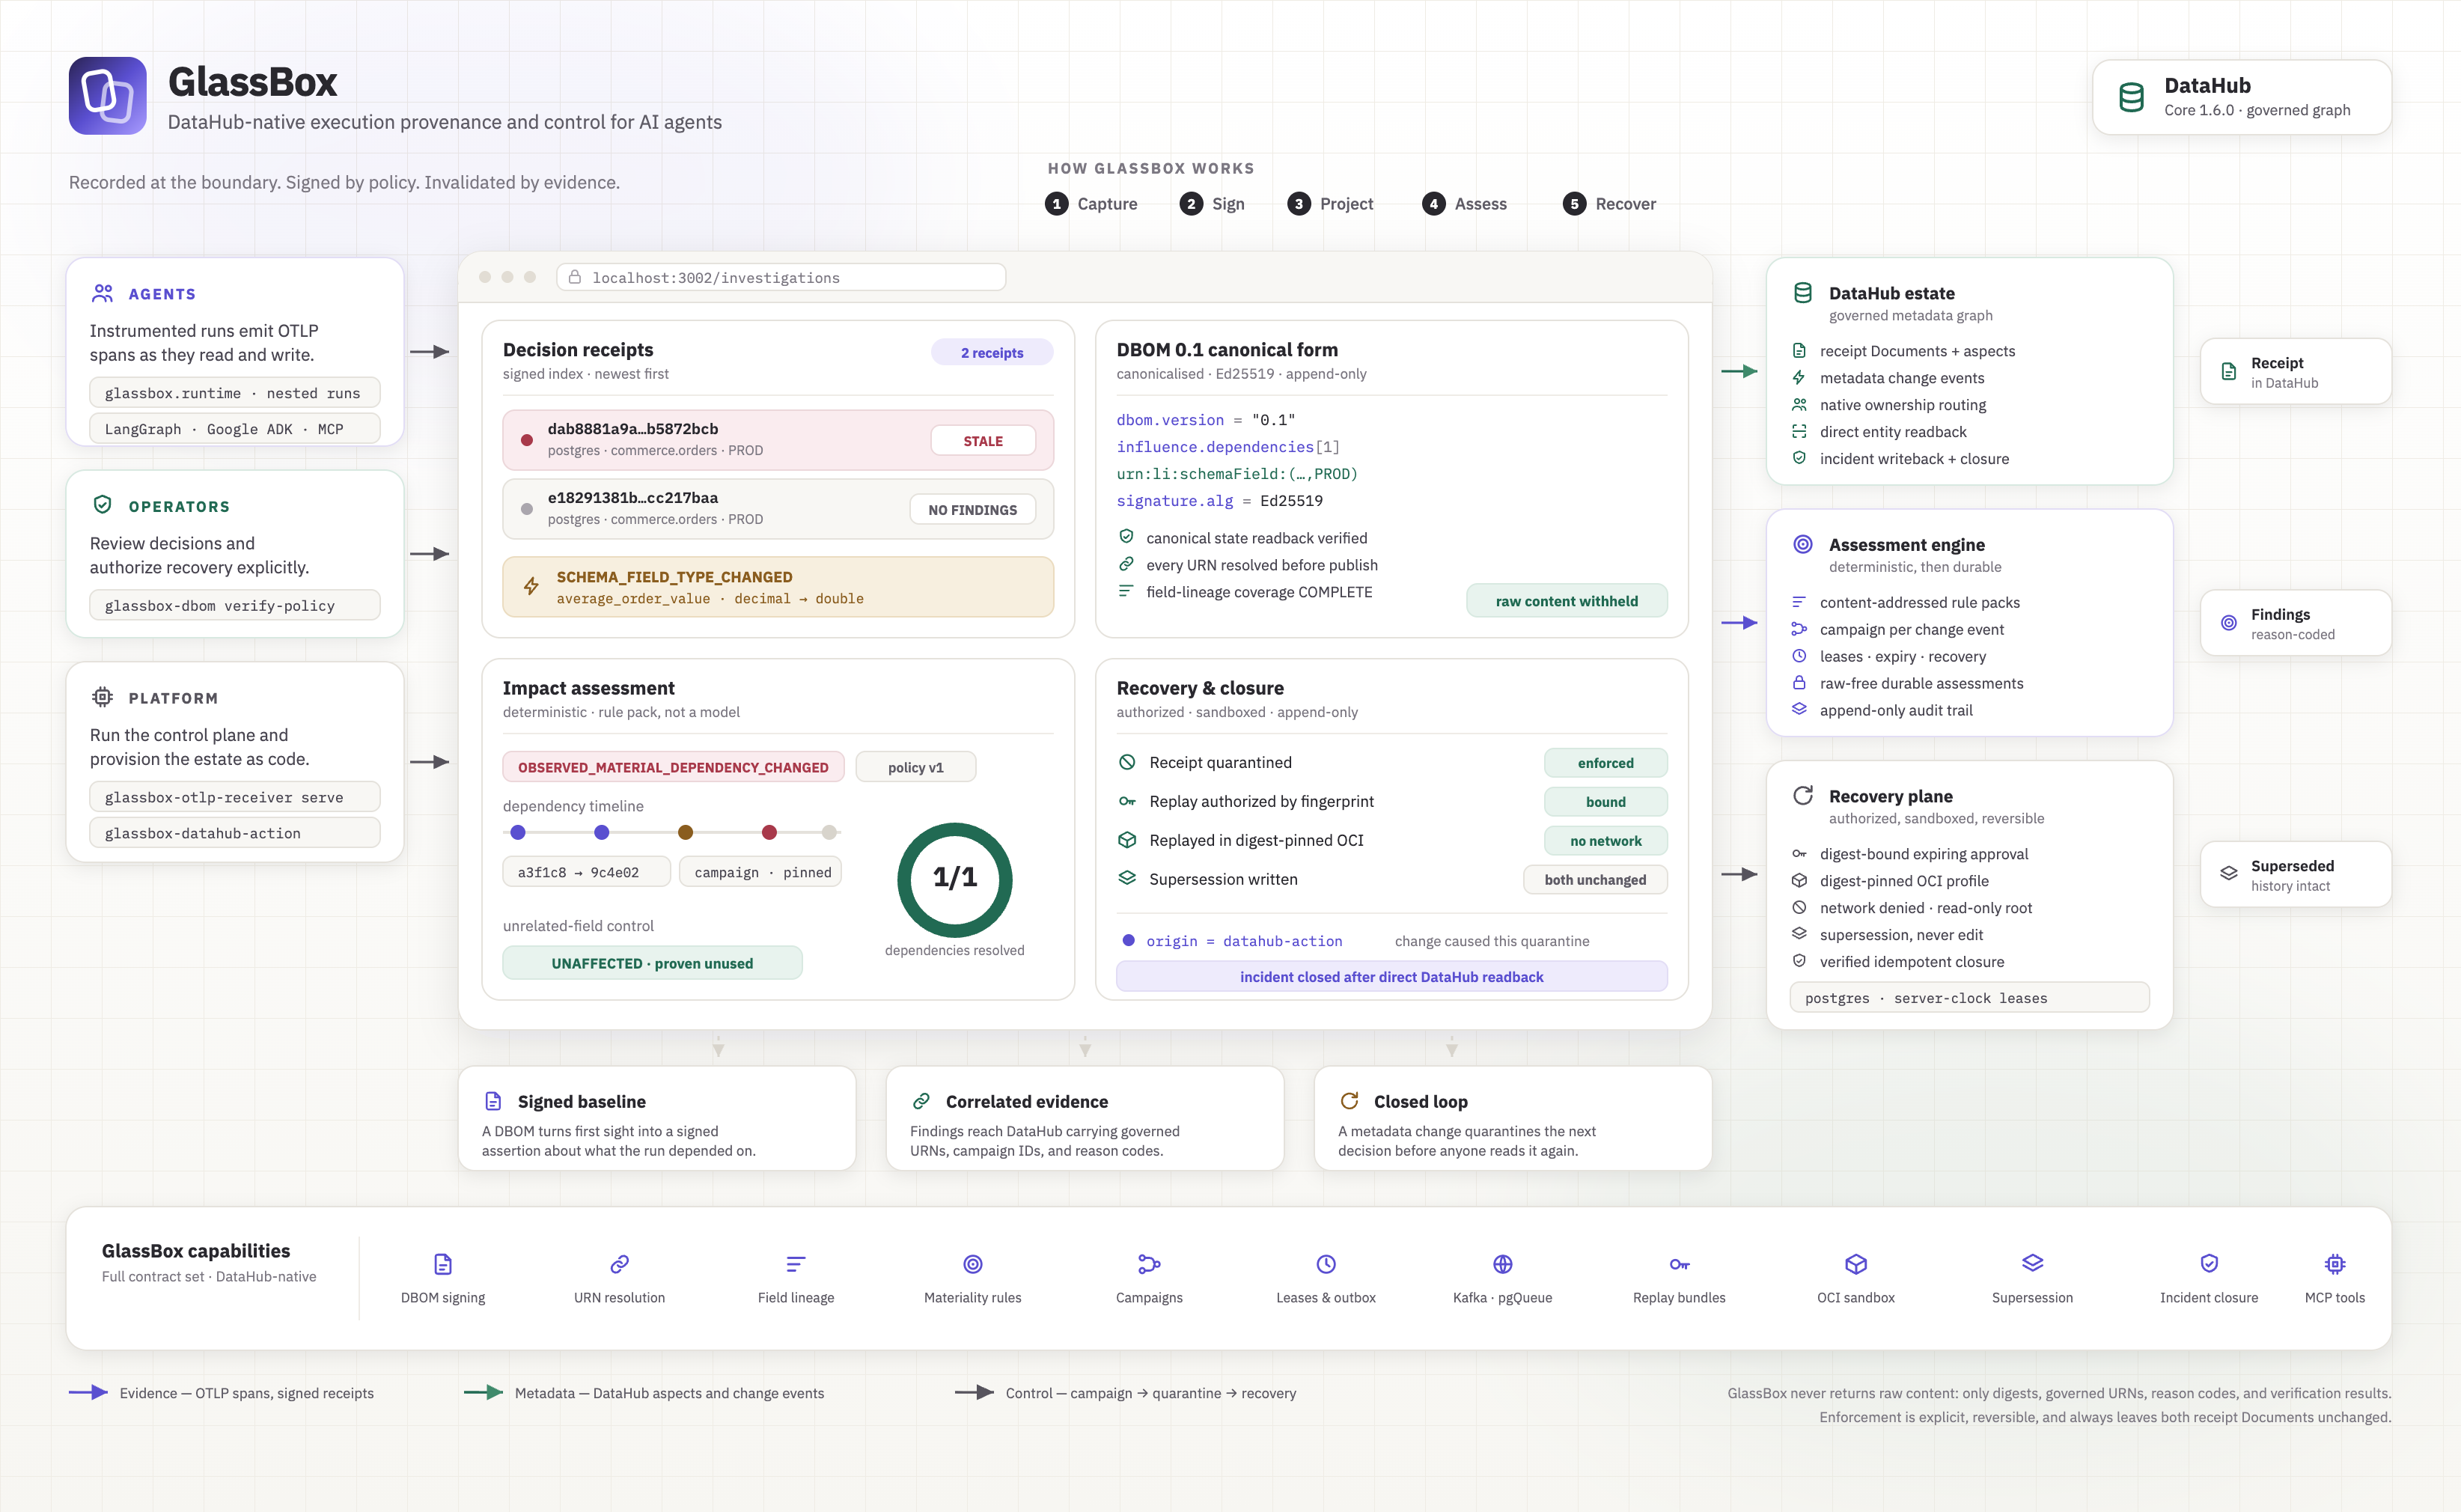The image size is (2461, 1512).
Task: Go to the Sign step
Action: click(x=1212, y=204)
